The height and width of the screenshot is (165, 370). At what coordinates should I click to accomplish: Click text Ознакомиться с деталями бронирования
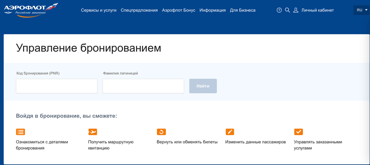42,145
